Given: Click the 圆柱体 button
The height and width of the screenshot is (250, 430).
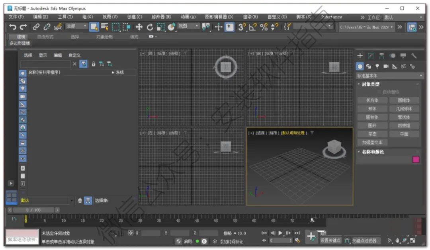Looking at the screenshot, I should point(372,117).
